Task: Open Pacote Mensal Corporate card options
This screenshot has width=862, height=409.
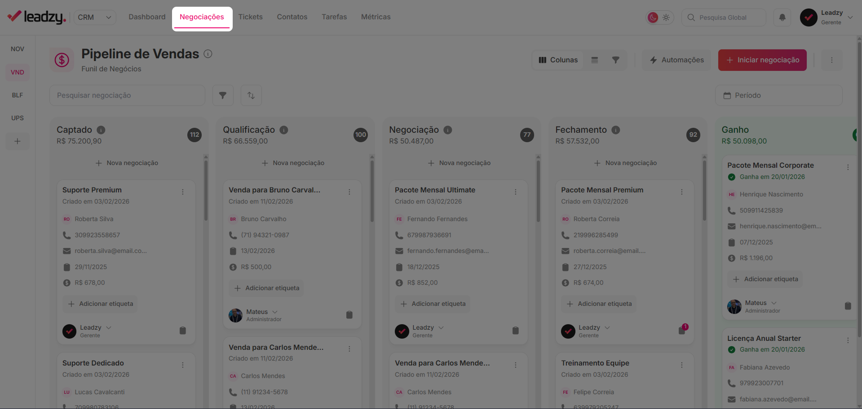Action: coord(848,167)
